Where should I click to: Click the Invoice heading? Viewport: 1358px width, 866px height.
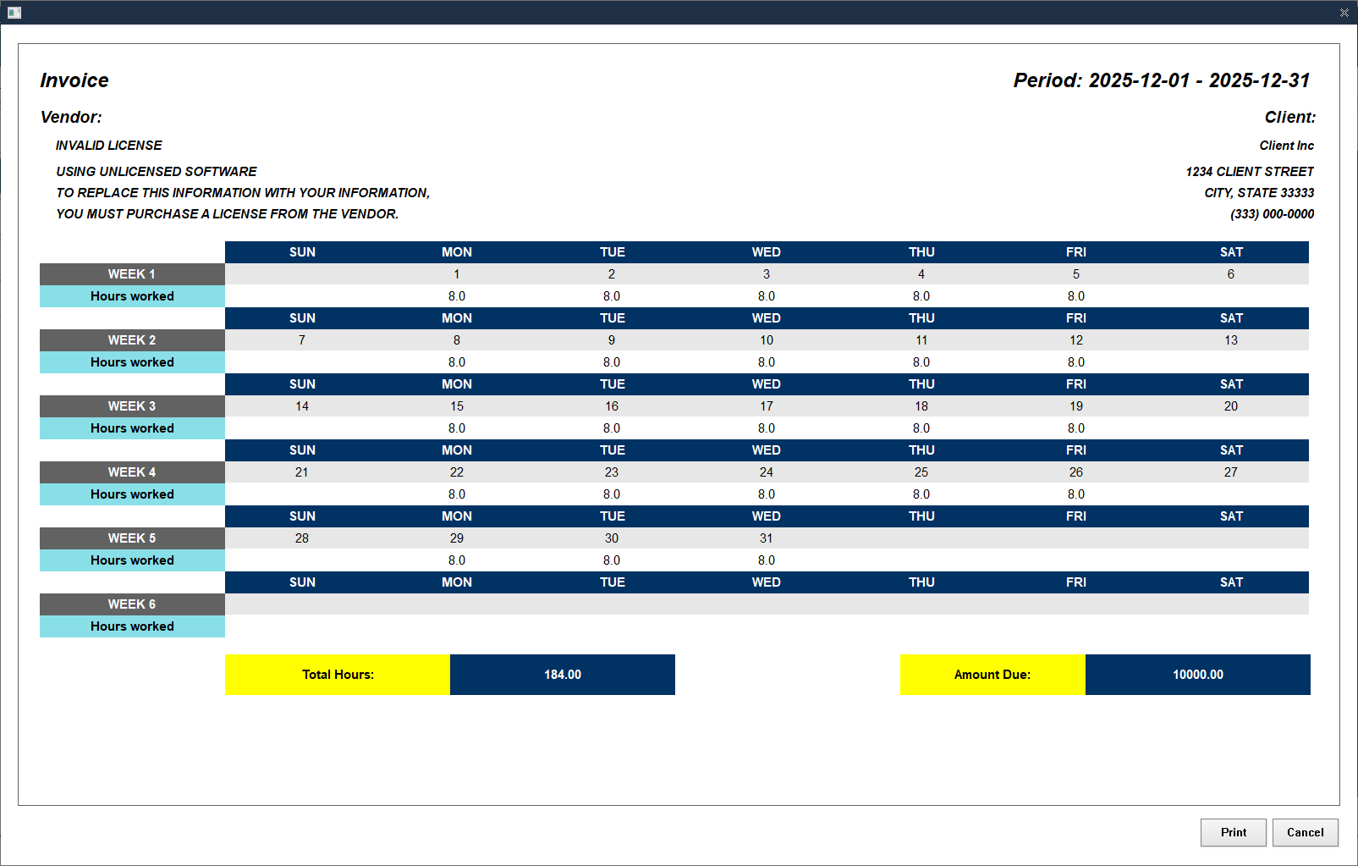(74, 80)
